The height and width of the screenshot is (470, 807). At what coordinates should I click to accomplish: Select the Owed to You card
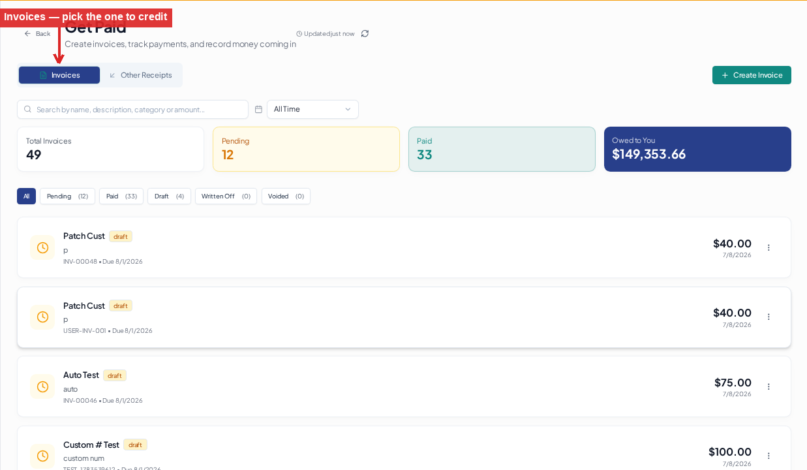pos(697,149)
